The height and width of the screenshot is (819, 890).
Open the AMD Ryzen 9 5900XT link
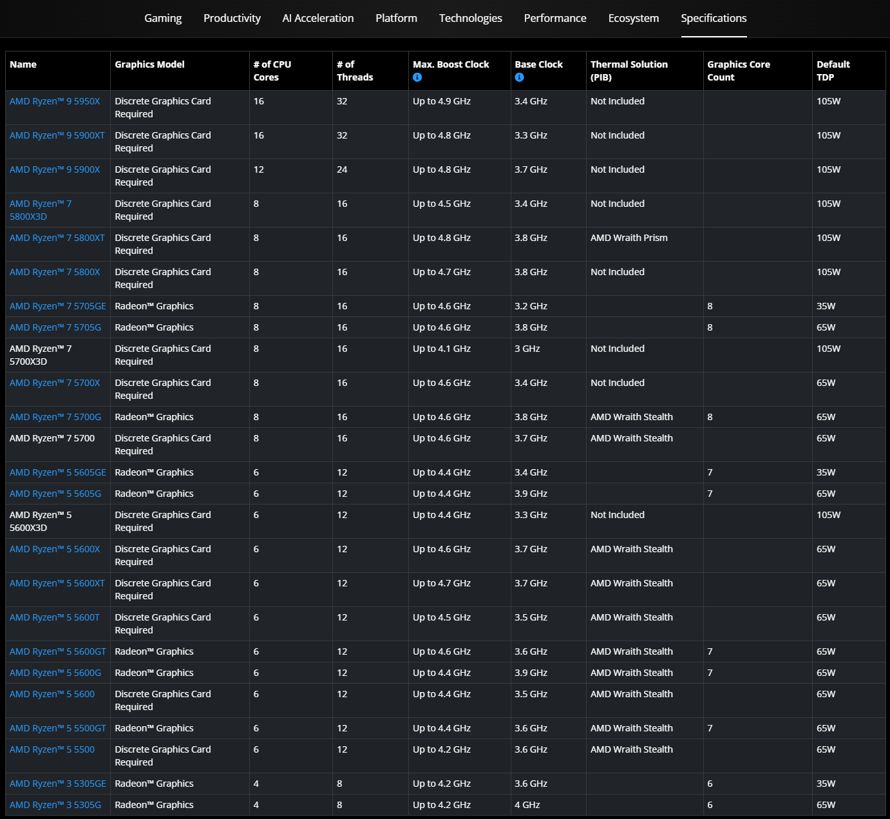pyautogui.click(x=57, y=135)
